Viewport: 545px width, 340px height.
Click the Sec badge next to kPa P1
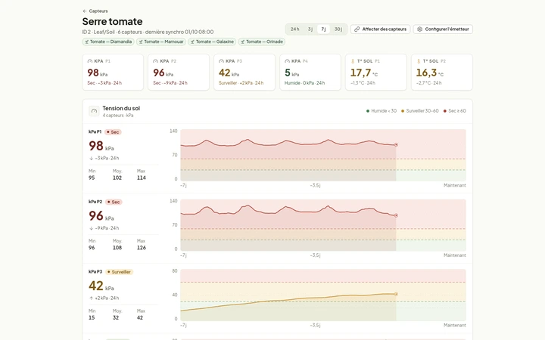point(113,131)
